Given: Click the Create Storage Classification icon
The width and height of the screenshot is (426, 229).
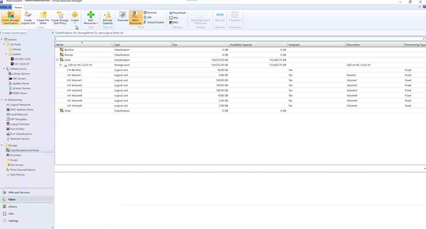Looking at the screenshot, I should [x=10, y=17].
